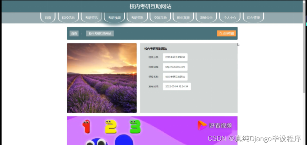Click the 课程名称 field label
This screenshot has height=146, width=307.
coord(154,77)
